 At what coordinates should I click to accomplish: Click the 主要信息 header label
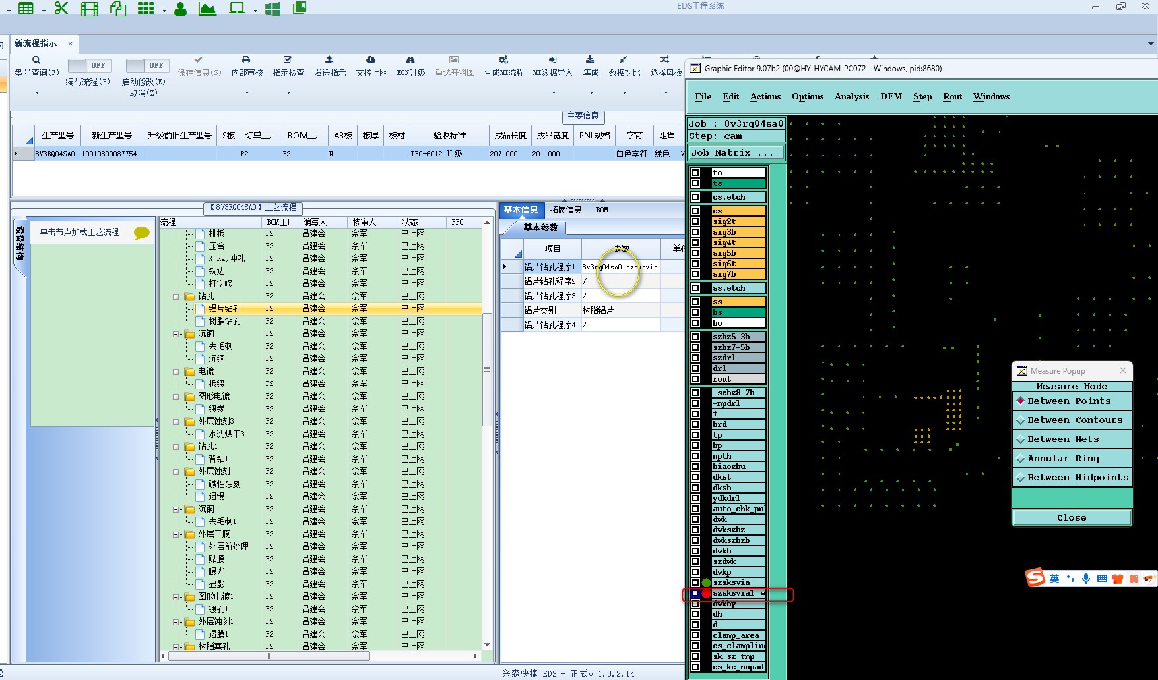click(x=583, y=116)
